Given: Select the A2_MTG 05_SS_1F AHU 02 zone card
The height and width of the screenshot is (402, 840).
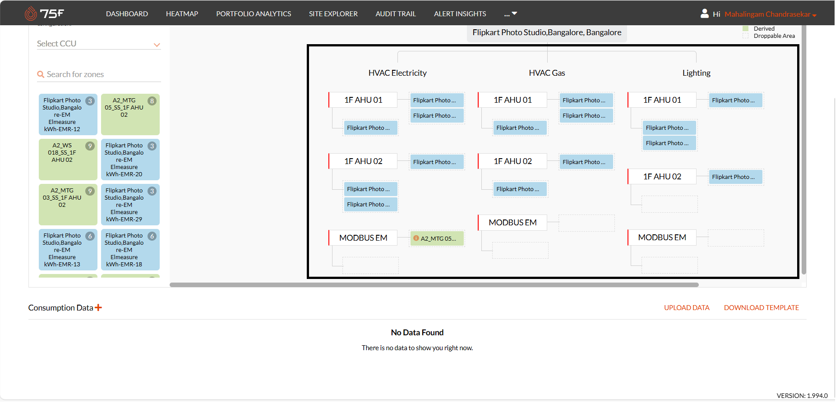Looking at the screenshot, I should (x=130, y=114).
